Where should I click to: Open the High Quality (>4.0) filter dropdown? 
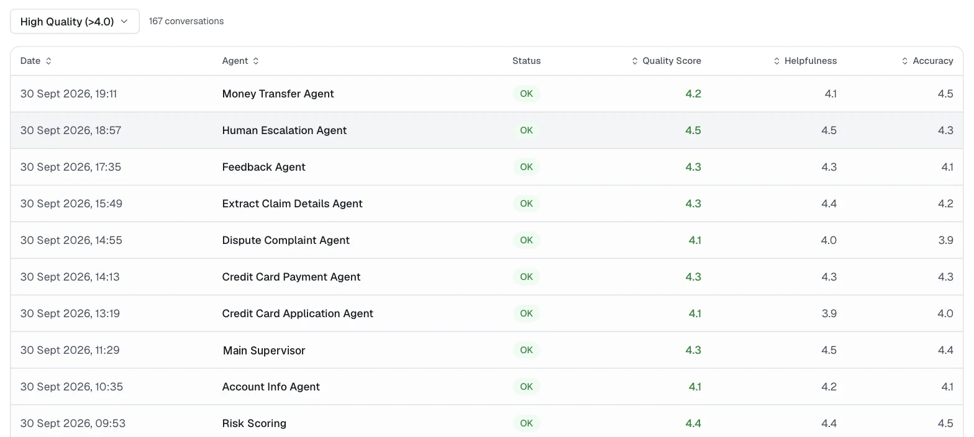pyautogui.click(x=75, y=21)
